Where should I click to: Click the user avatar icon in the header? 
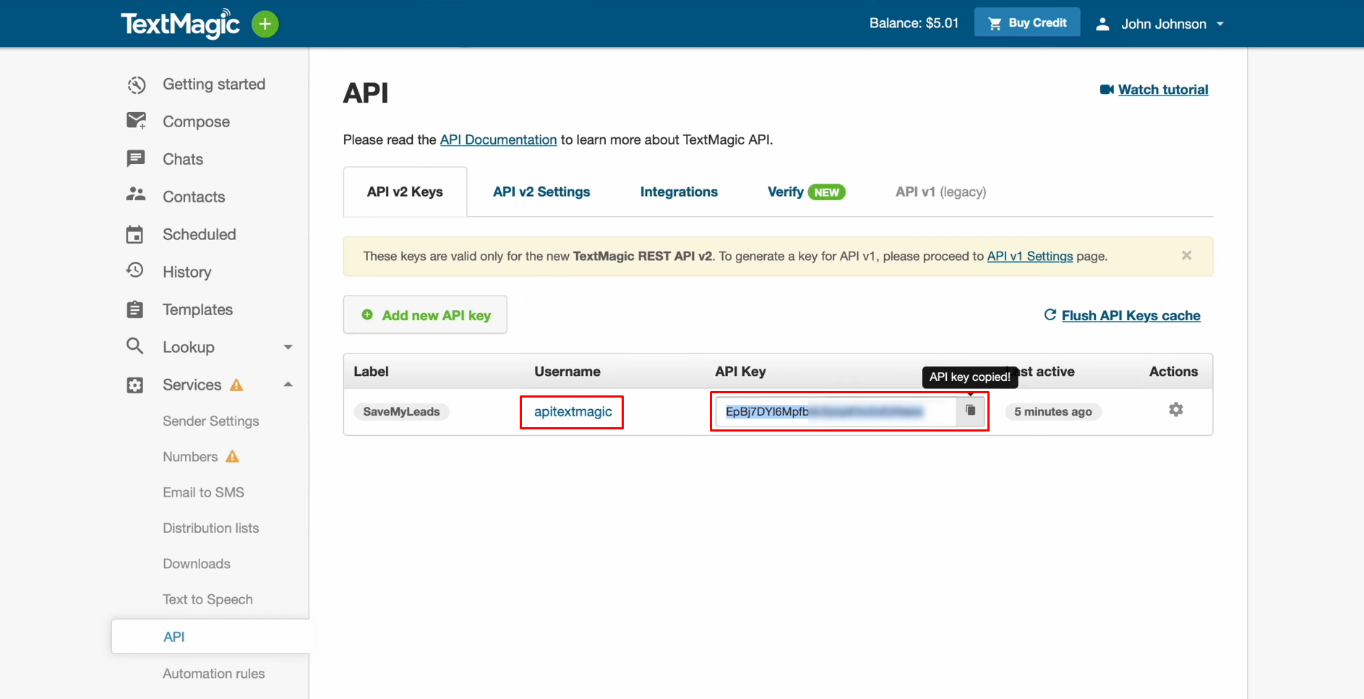[1102, 24]
